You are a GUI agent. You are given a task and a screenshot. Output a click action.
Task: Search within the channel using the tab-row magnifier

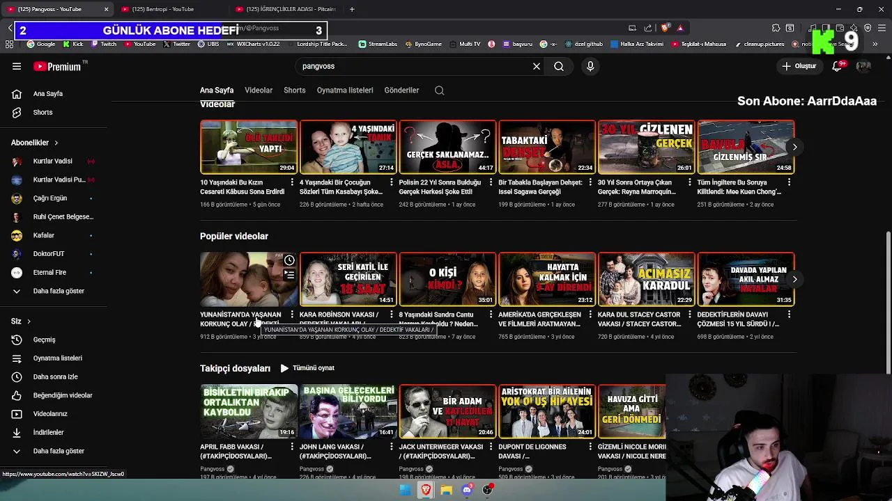pyautogui.click(x=439, y=90)
